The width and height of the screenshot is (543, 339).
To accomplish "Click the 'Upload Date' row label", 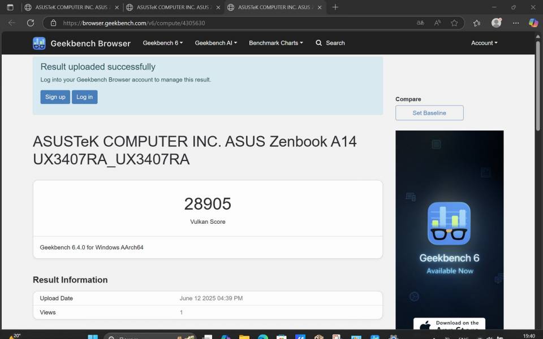I will pos(57,298).
